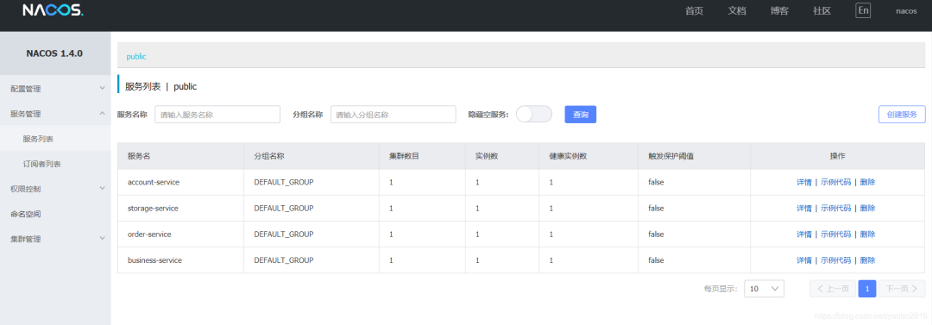932x325 pixels.
Task: Click 删除 for account-service
Action: click(867, 183)
